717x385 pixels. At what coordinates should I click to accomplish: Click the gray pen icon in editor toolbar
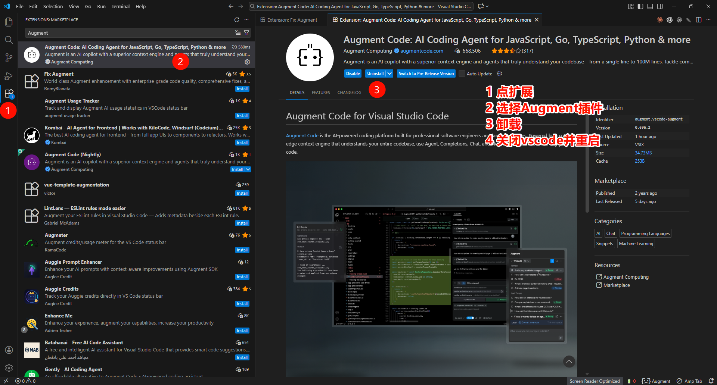pos(689,20)
